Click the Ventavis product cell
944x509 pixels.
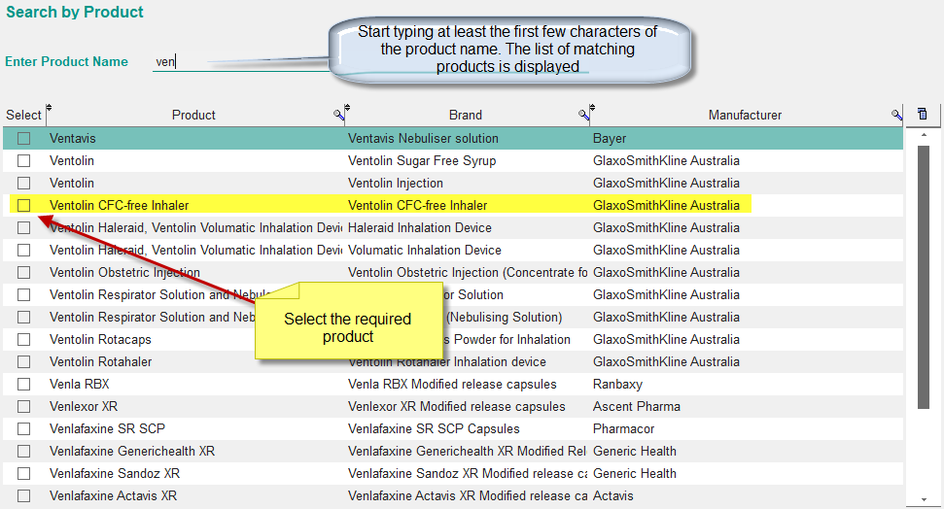[72, 138]
